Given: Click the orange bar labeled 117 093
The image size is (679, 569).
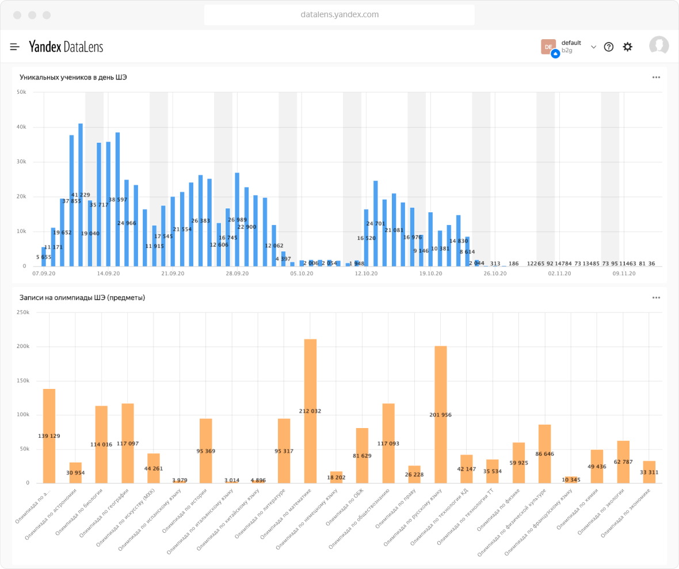Looking at the screenshot, I should 388,443.
